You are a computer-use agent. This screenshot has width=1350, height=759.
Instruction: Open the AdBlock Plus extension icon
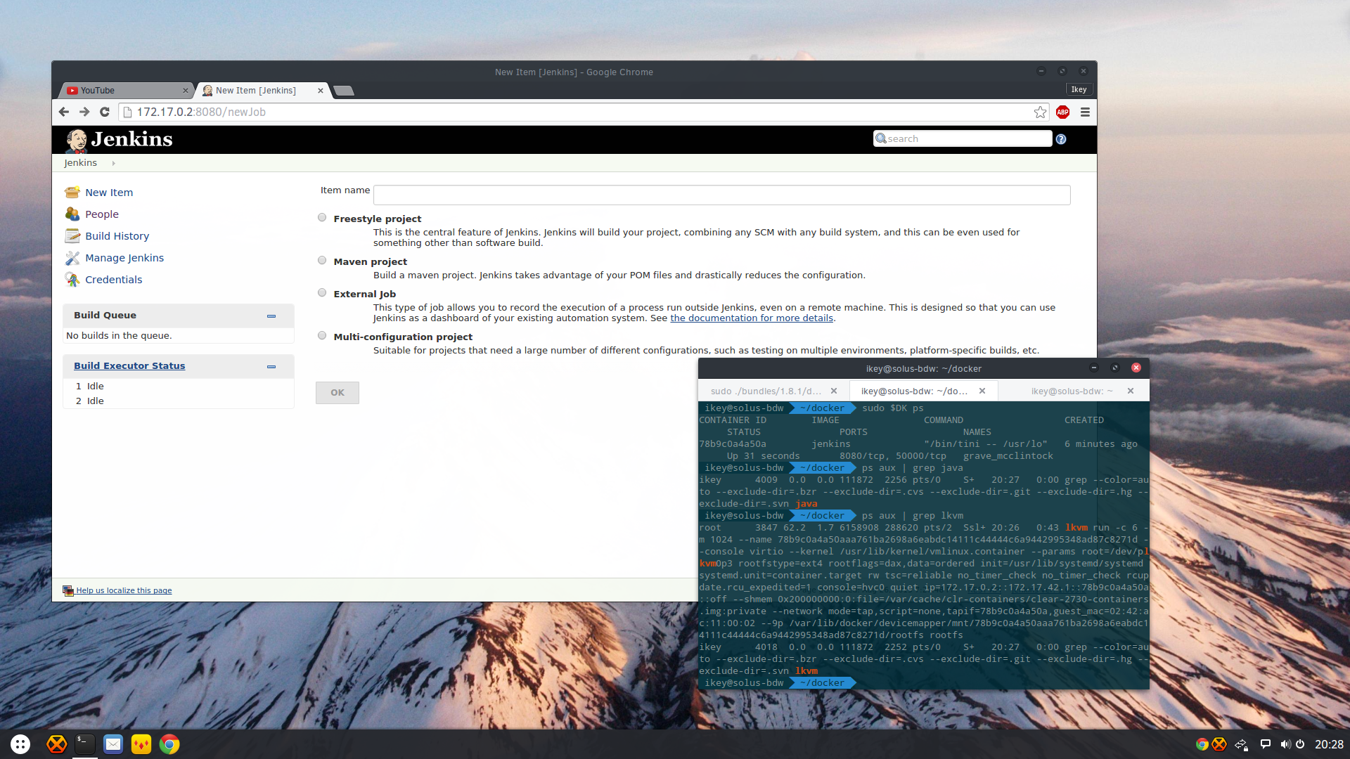[1062, 112]
